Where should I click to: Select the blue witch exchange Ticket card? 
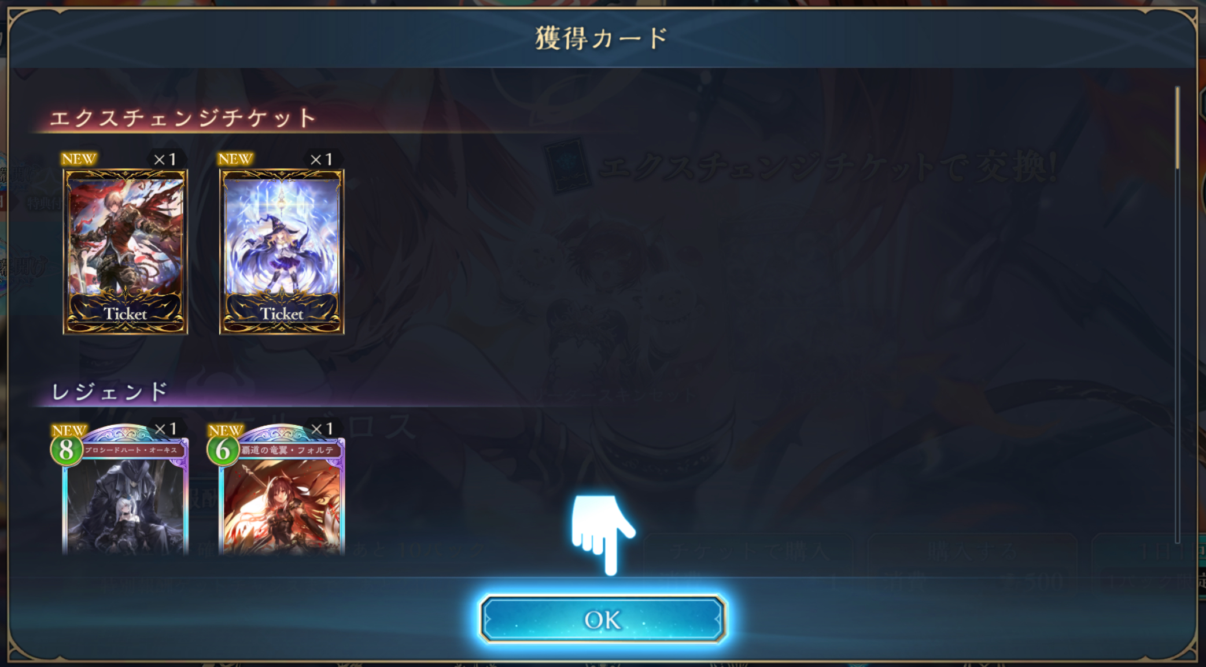[x=282, y=252]
